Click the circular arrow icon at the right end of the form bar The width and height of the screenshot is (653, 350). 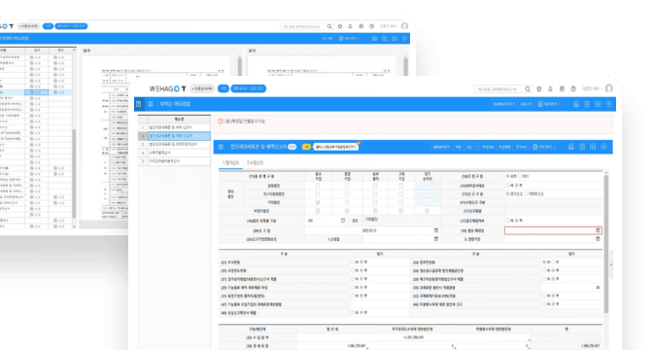click(x=603, y=147)
